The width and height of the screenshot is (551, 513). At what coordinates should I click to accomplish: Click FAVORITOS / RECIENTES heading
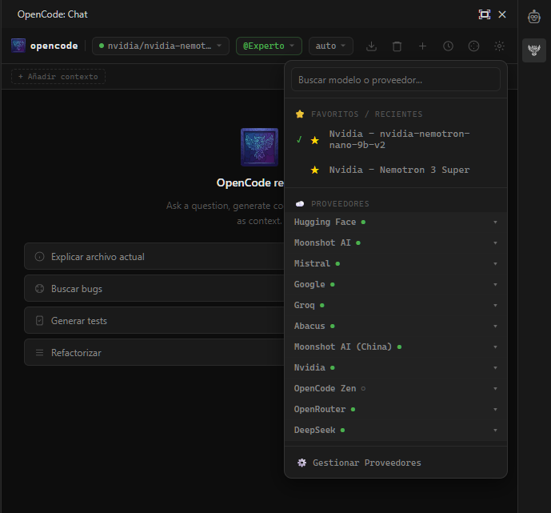pos(366,114)
